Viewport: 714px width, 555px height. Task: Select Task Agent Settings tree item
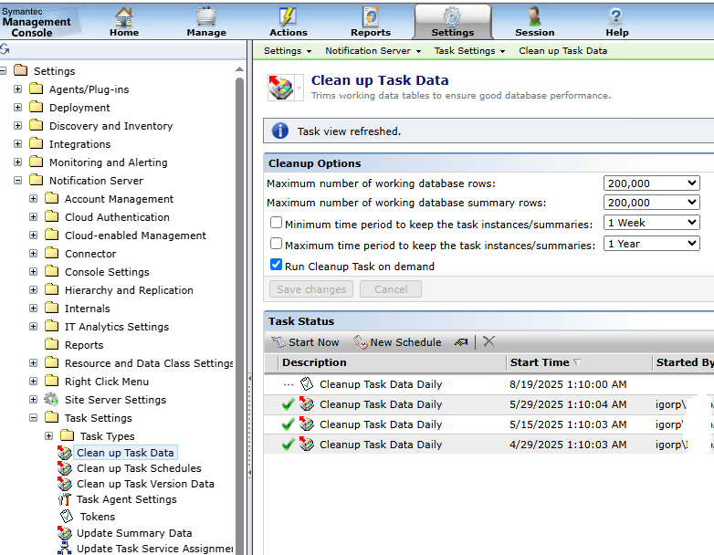click(127, 499)
